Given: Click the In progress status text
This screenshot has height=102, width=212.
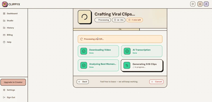Looking at the screenshot, I should 140,67.
